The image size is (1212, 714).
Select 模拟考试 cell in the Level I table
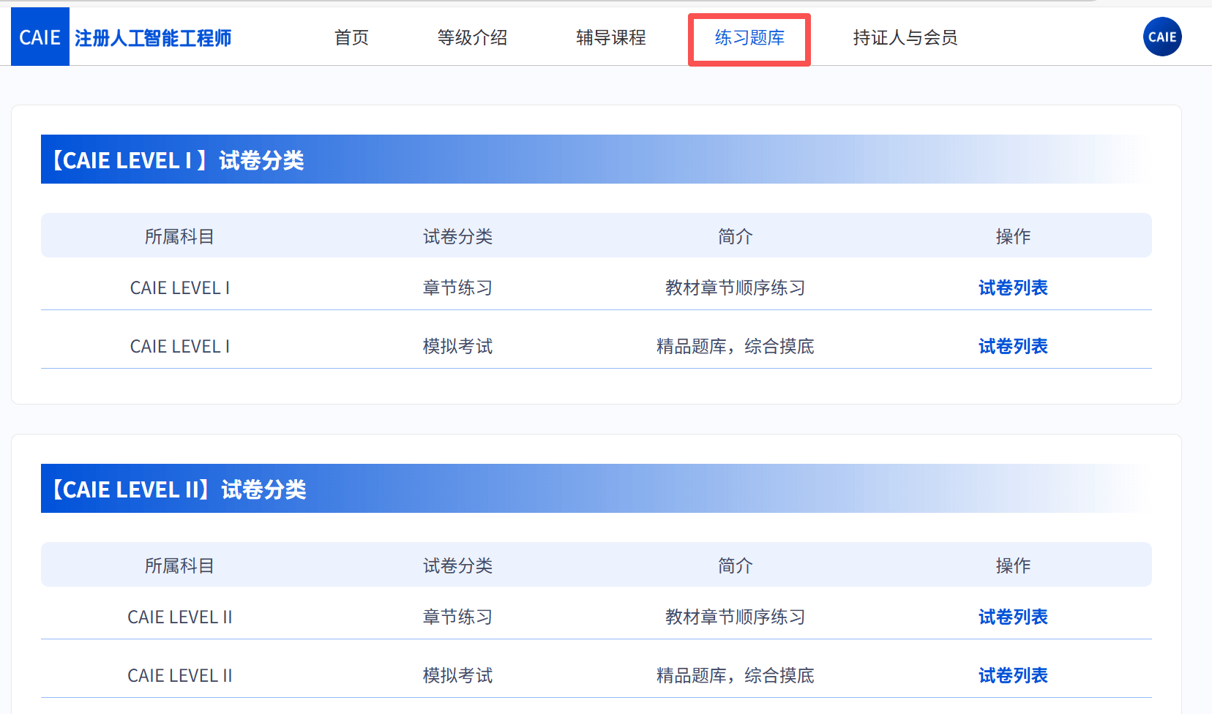457,347
